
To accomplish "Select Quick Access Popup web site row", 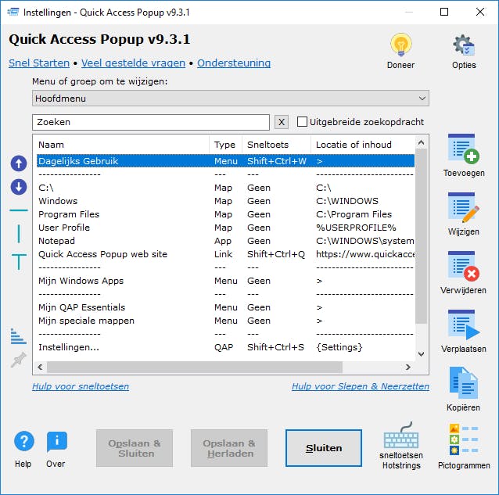I will [225, 254].
